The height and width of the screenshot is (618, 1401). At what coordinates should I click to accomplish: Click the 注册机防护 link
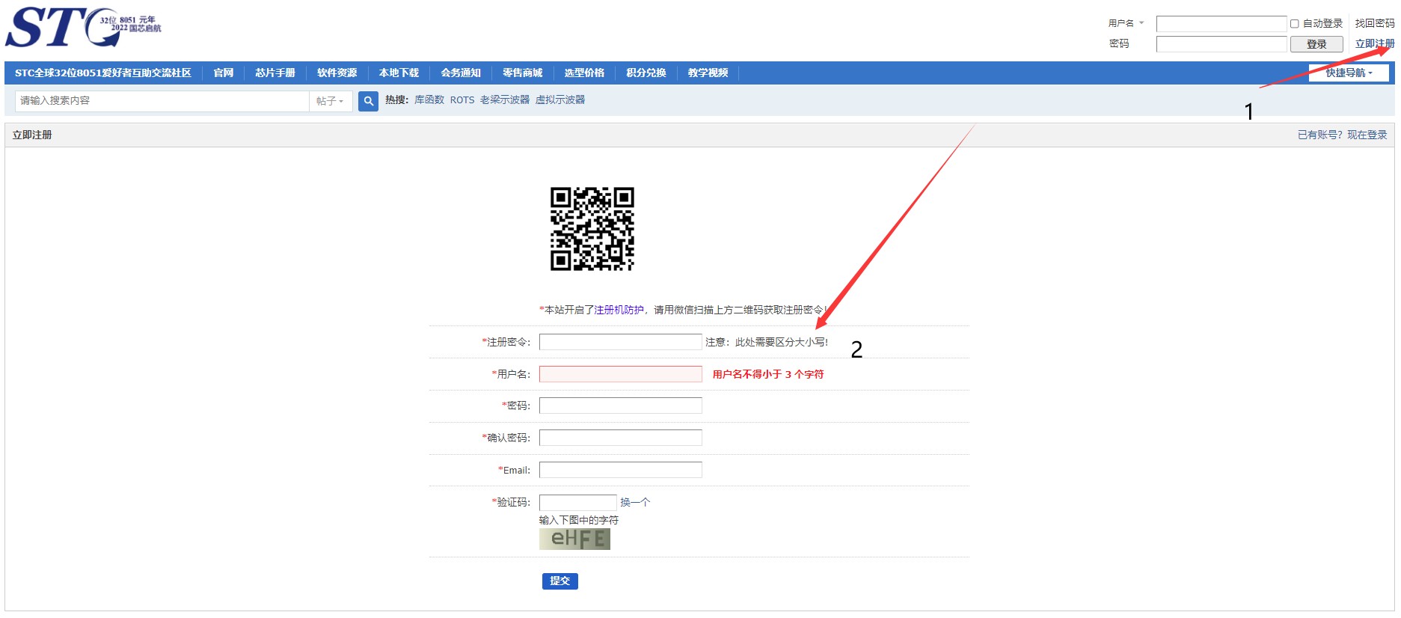click(x=619, y=310)
